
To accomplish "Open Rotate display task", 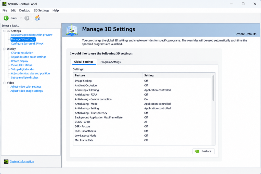I will point(19,61).
